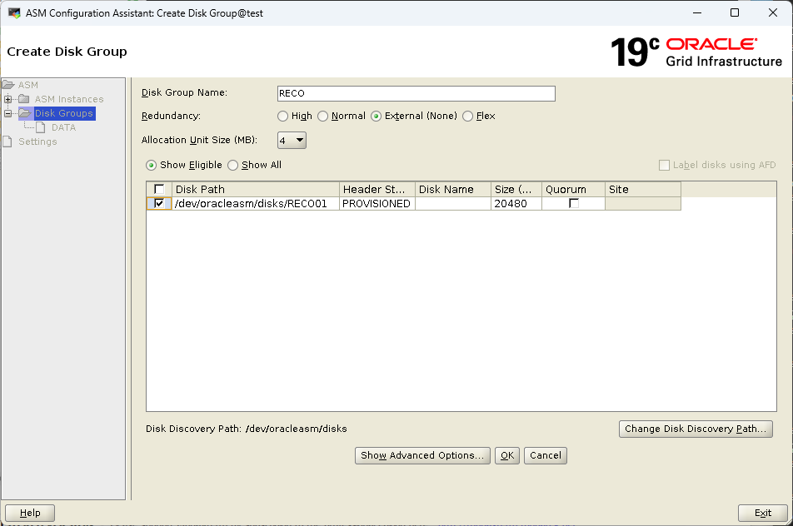Click the PROVISIONED status cell
The height and width of the screenshot is (526, 793).
coord(377,204)
